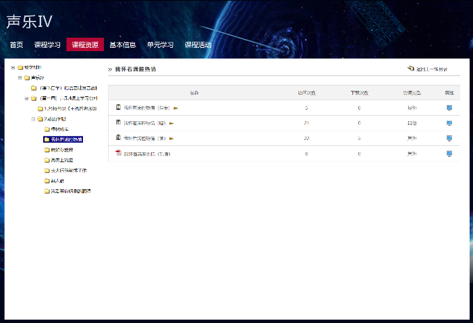The height and width of the screenshot is (323, 473).
Task: Open properties icon for the 22-visit file row
Action: click(x=449, y=138)
